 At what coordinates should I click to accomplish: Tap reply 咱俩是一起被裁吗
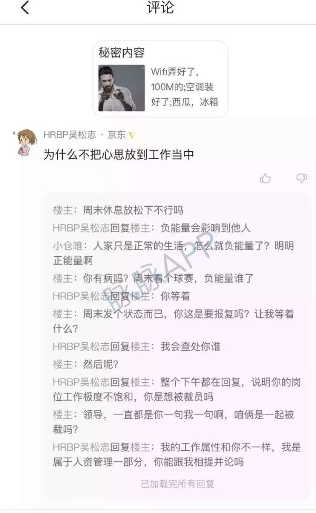(x=173, y=422)
